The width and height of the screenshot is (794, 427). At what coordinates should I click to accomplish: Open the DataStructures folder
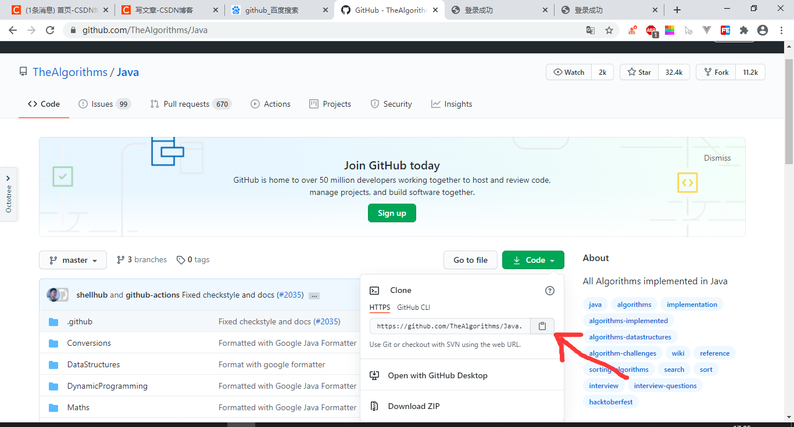pos(94,364)
